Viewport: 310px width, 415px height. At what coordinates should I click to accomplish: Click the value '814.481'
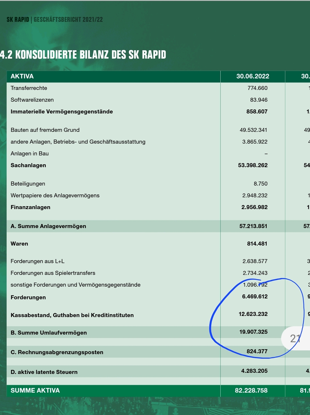[257, 244]
